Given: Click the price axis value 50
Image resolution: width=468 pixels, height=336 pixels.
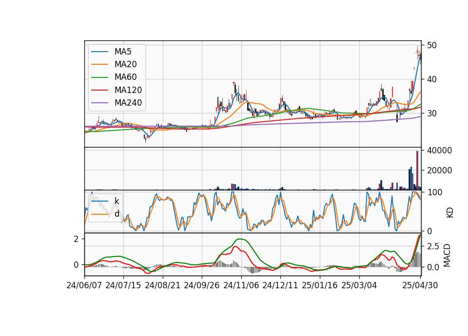Looking at the screenshot, I should [x=431, y=45].
